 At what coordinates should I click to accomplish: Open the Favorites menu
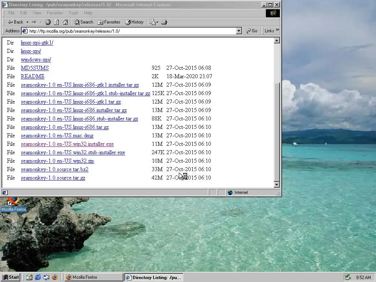tap(55, 13)
